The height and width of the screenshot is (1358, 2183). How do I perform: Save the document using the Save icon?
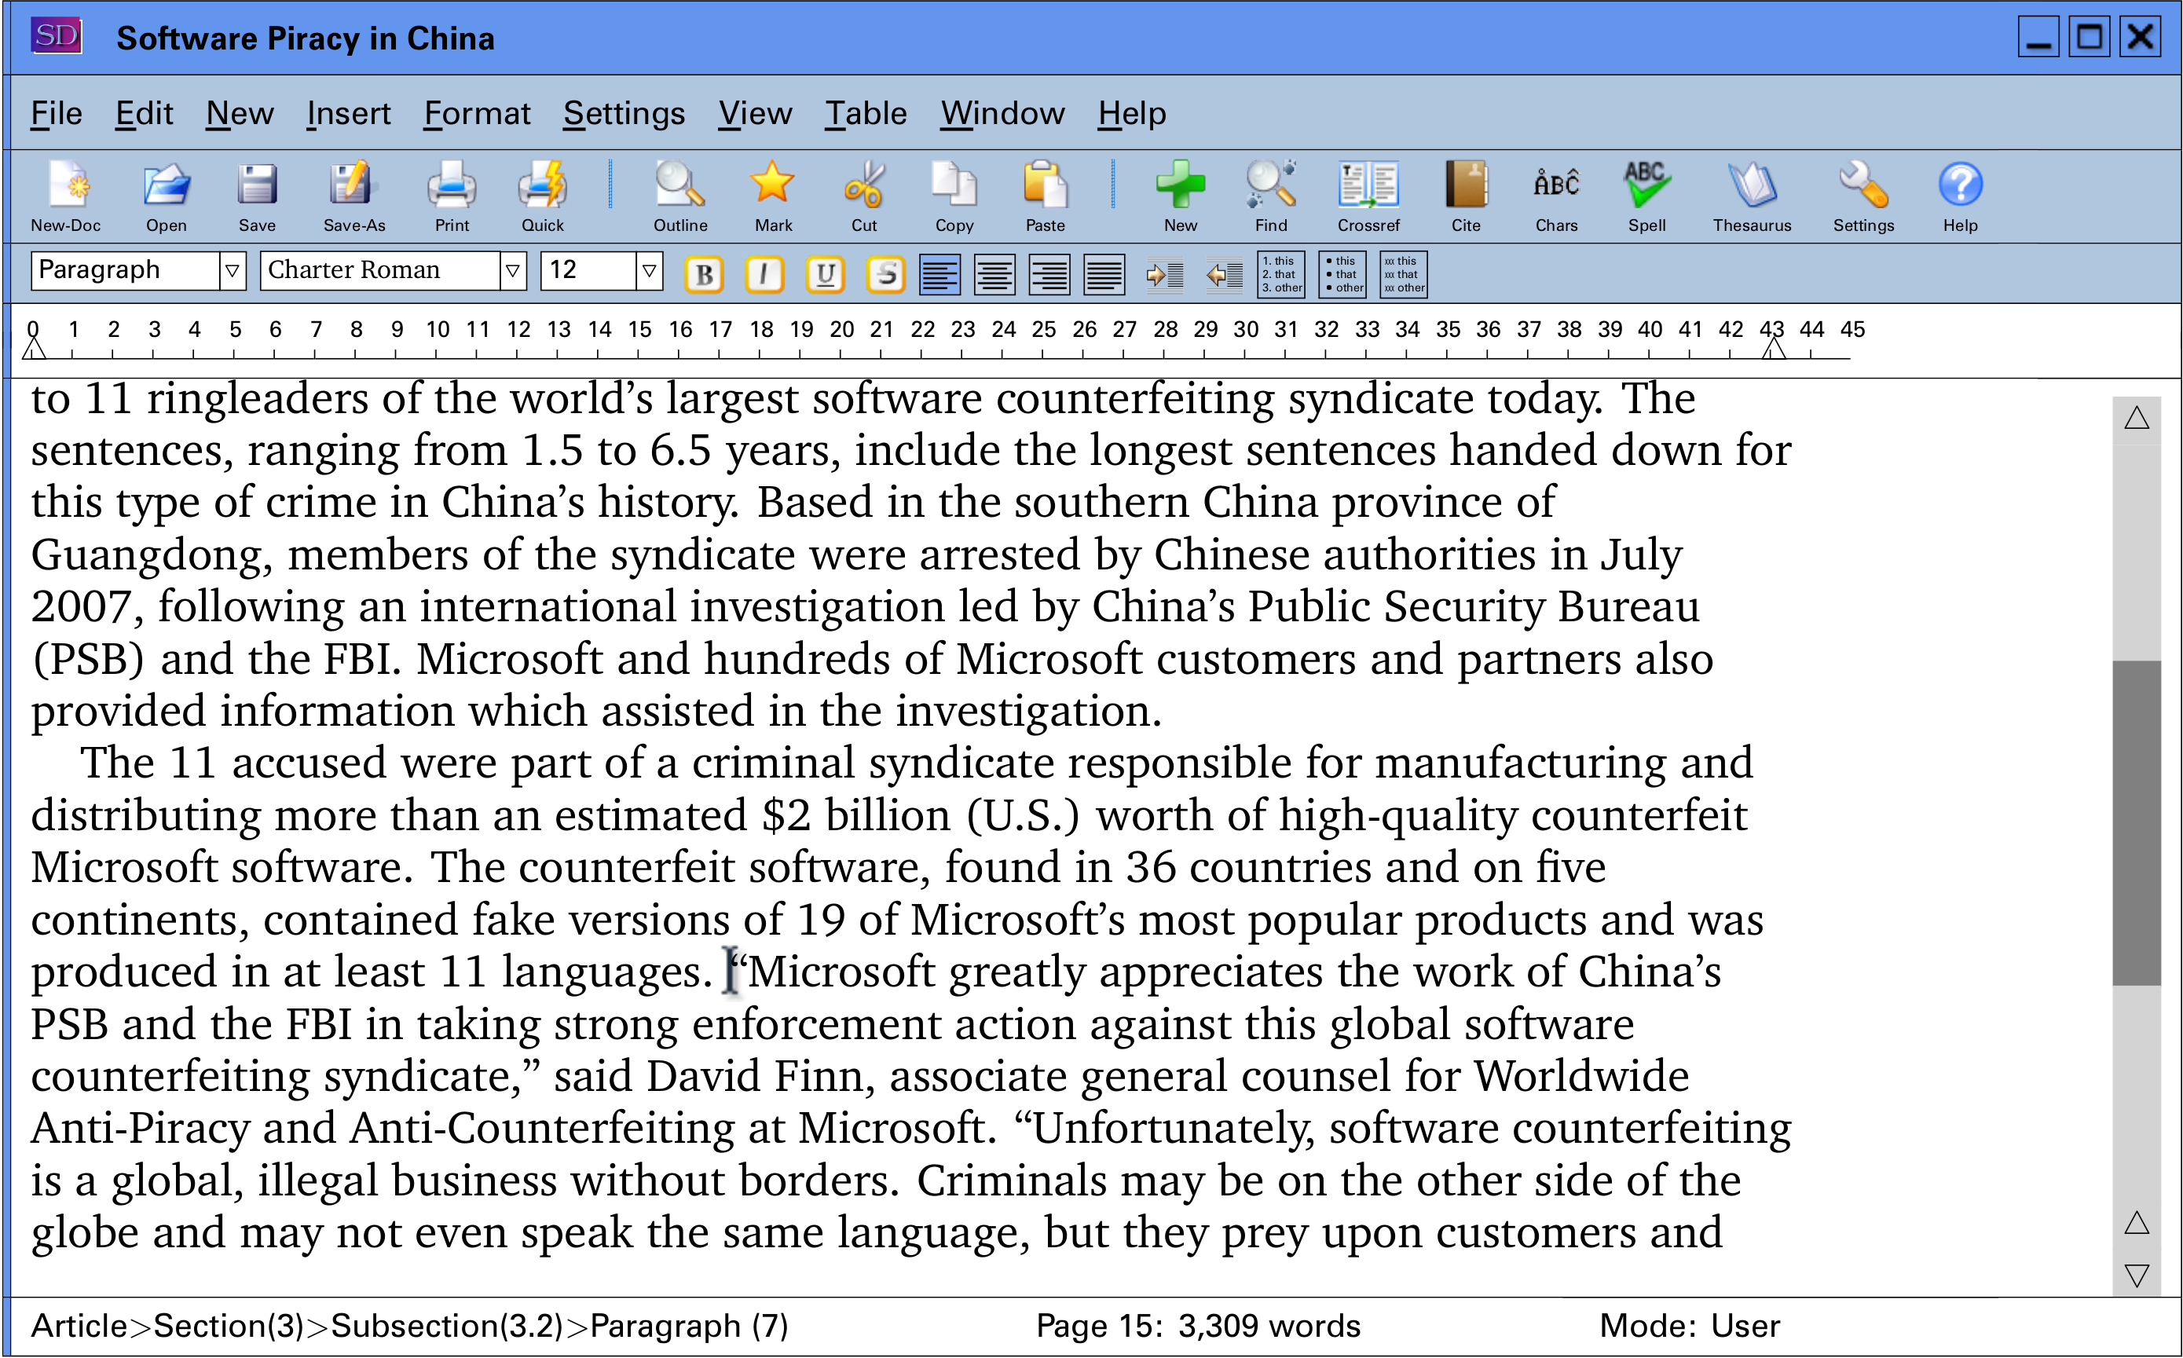[257, 184]
